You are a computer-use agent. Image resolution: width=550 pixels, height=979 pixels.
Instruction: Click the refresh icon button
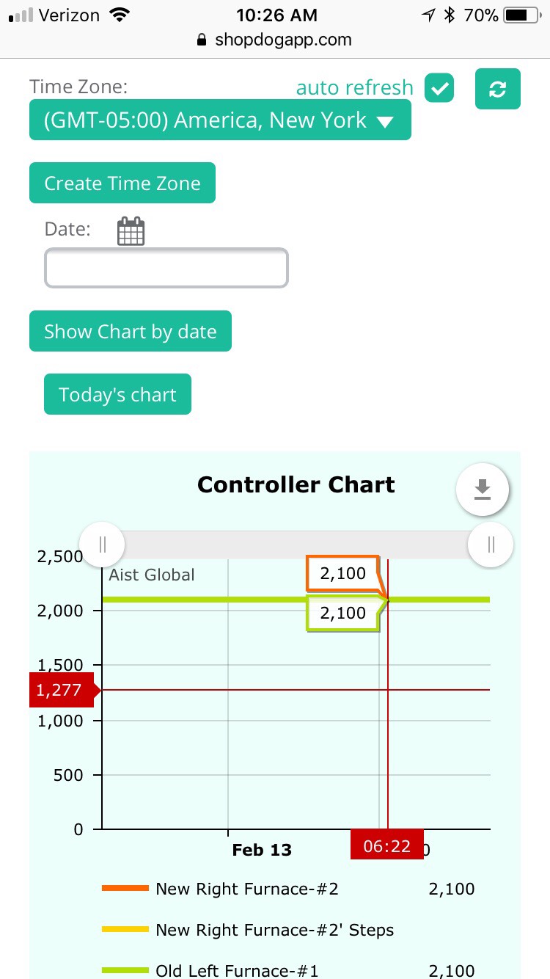497,89
